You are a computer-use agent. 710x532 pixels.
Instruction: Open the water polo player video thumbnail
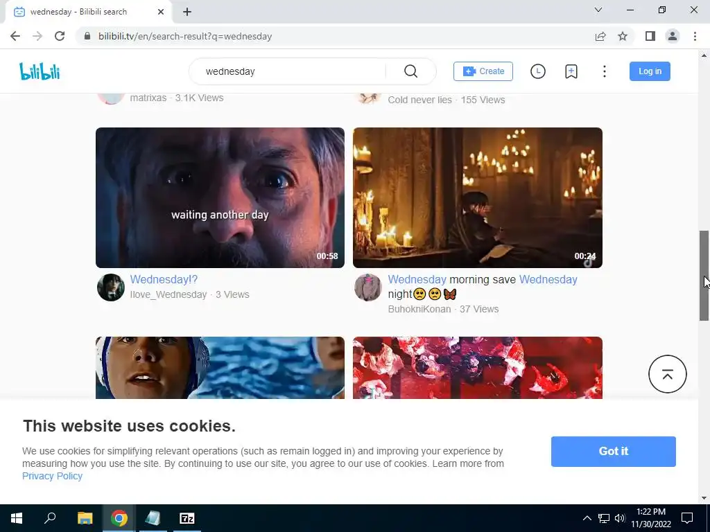(220, 368)
